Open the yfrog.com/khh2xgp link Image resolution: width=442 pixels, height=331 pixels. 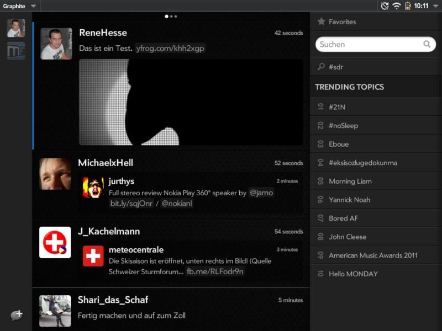(170, 49)
